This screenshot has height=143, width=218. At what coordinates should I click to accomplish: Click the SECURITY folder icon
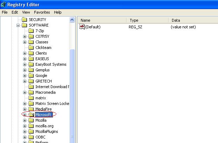(x=24, y=20)
